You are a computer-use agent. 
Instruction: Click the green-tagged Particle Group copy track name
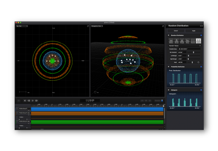(x=24, y=121)
